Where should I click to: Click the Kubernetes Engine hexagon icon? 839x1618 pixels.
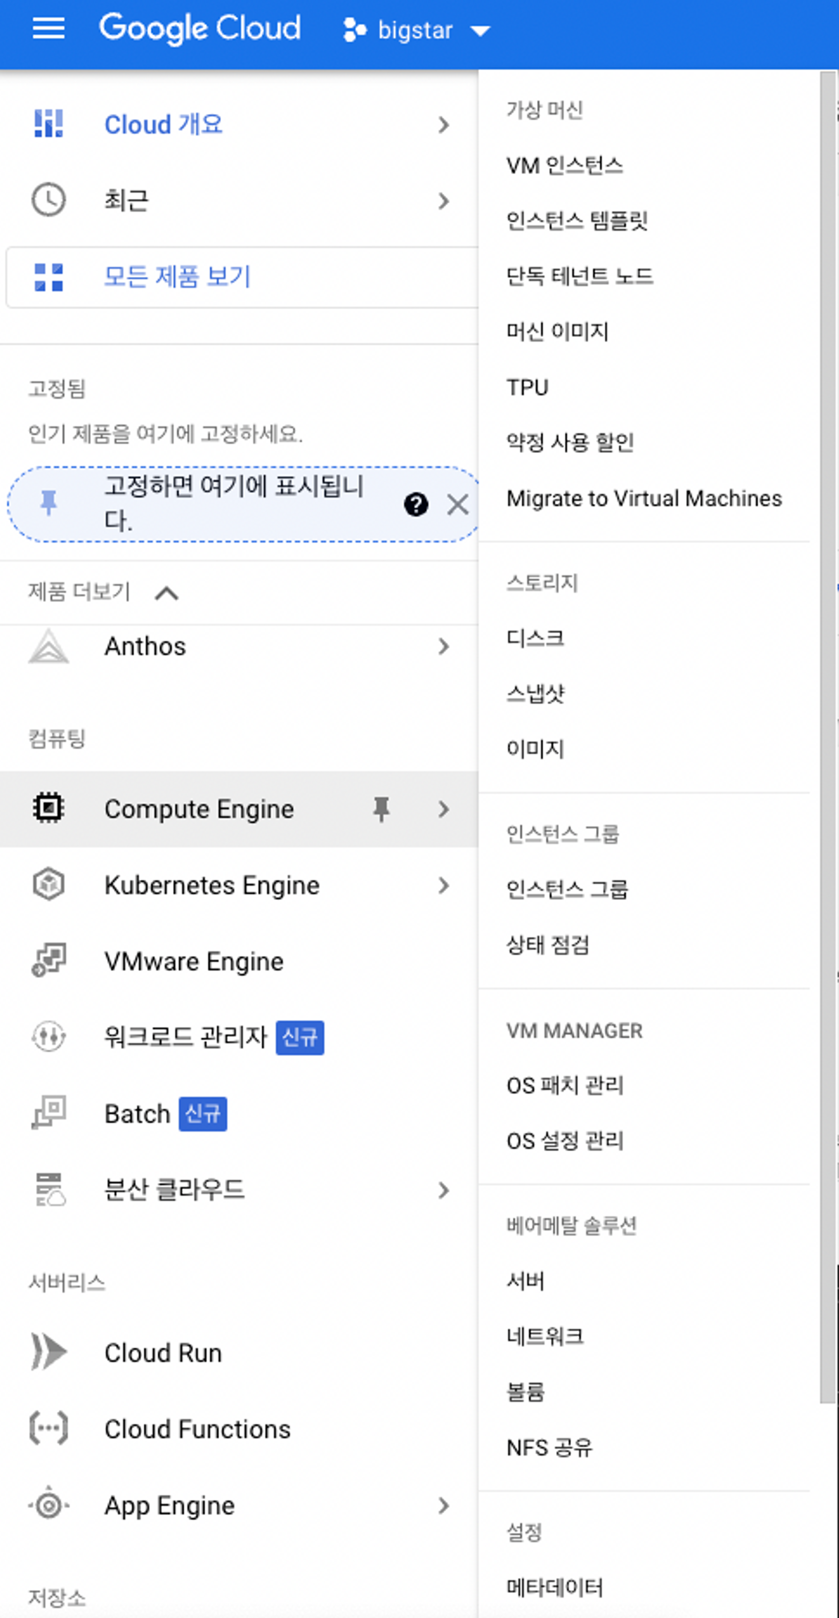(x=48, y=884)
